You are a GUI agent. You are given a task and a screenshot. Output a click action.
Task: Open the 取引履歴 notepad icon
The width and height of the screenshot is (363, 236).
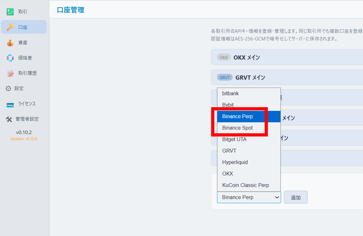point(10,73)
